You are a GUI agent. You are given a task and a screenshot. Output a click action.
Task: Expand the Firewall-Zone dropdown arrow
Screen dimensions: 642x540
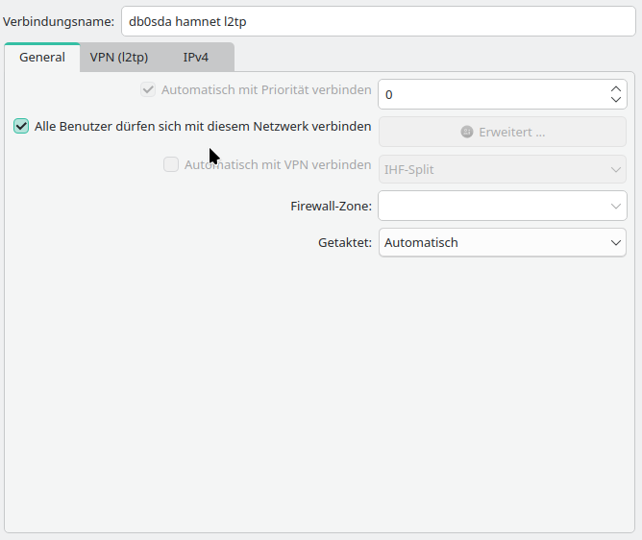[616, 206]
